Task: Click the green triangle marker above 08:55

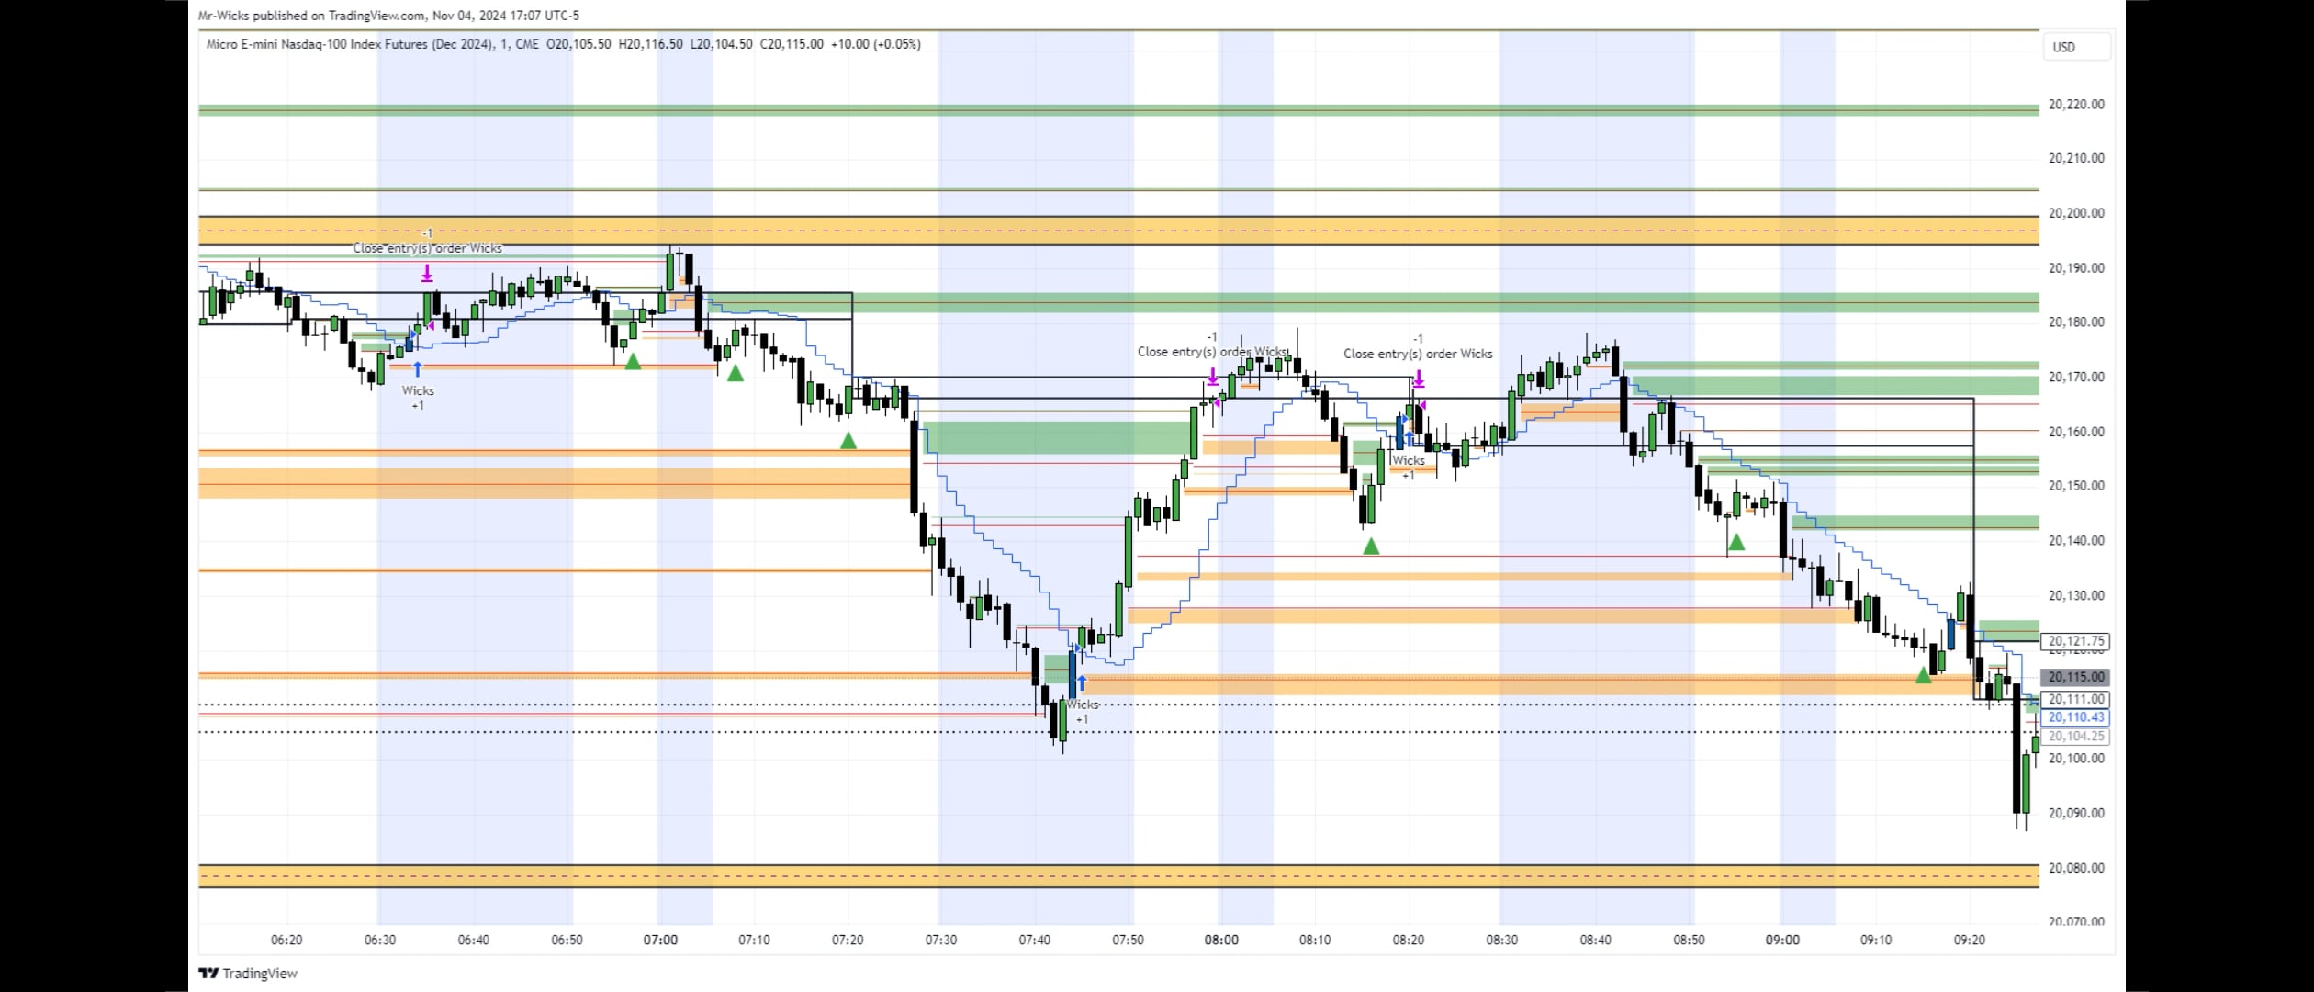Action: pyautogui.click(x=1736, y=542)
